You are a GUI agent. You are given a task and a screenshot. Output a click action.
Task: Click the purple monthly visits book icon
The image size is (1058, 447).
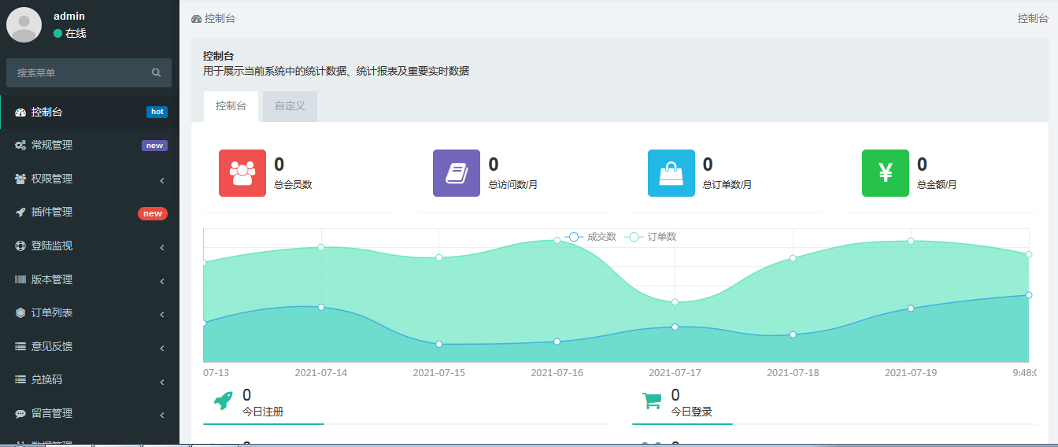coord(457,173)
